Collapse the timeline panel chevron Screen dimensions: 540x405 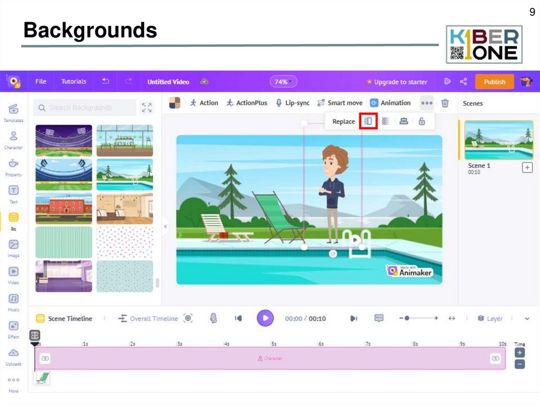tap(527, 319)
